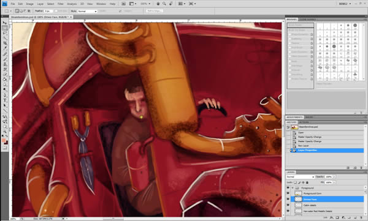The width and height of the screenshot is (368, 221).
Task: Create a new layer in Layers panel
Action: (355, 218)
